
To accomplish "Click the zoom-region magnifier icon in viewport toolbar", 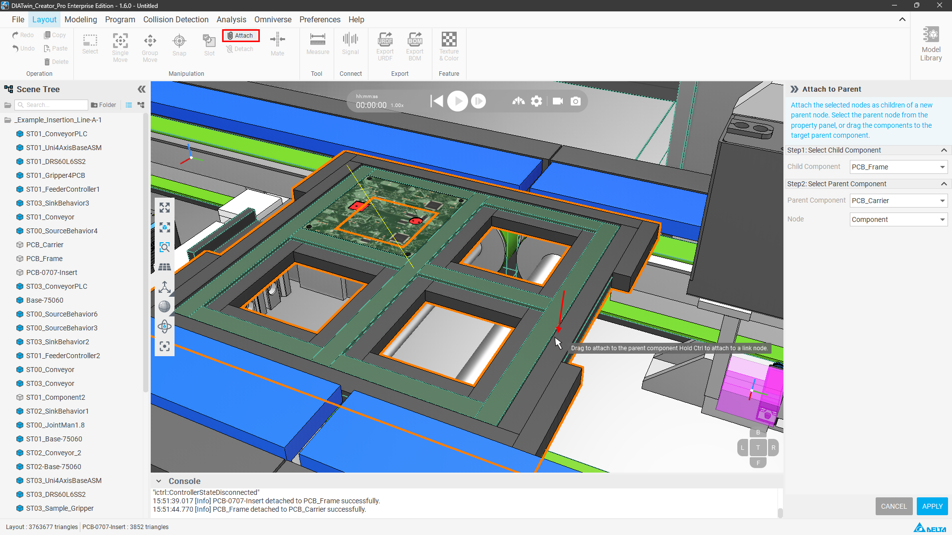I will (165, 247).
